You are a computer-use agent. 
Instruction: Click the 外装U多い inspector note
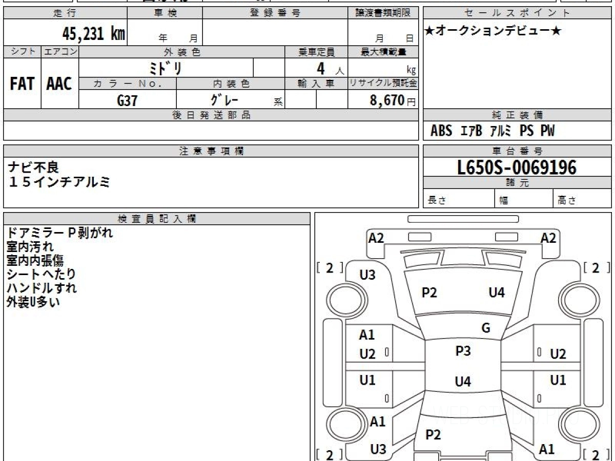click(33, 302)
